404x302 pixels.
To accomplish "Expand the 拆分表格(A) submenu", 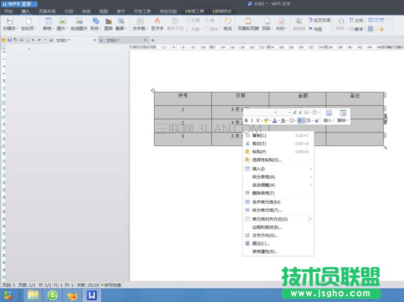I will pos(311,177).
